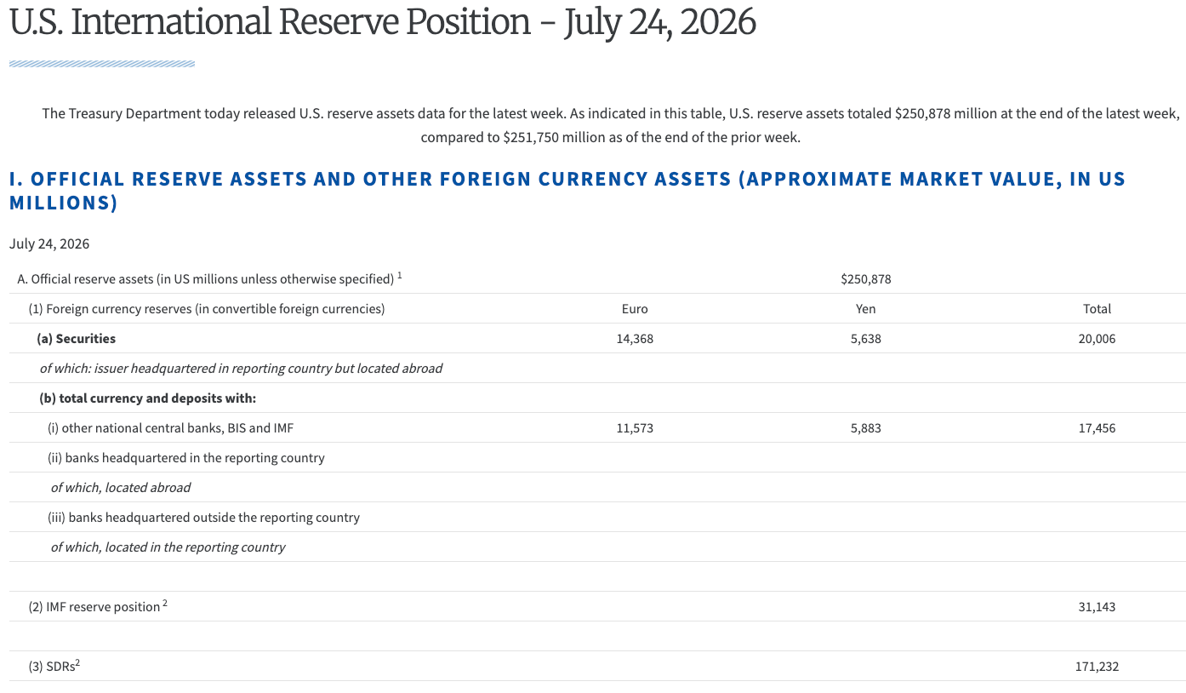Click footnote 1 superscript after official reserve assets

point(400,276)
